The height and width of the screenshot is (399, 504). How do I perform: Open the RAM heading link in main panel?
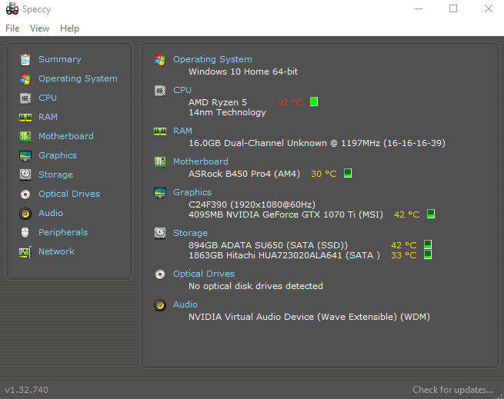182,131
